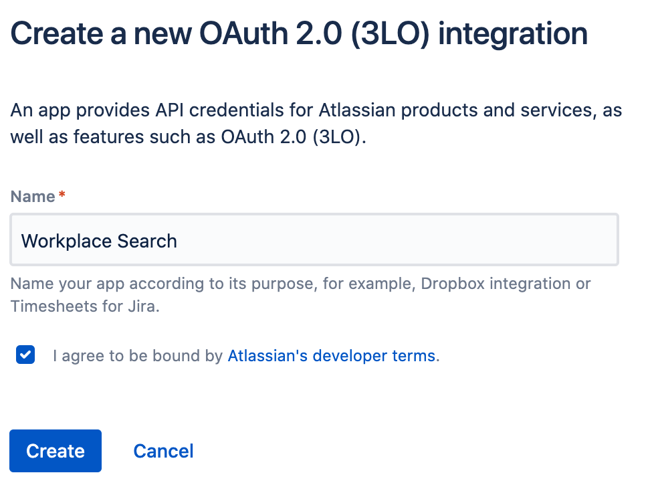
Task: Uncheck the developer terms agreement checkbox
Action: (25, 355)
